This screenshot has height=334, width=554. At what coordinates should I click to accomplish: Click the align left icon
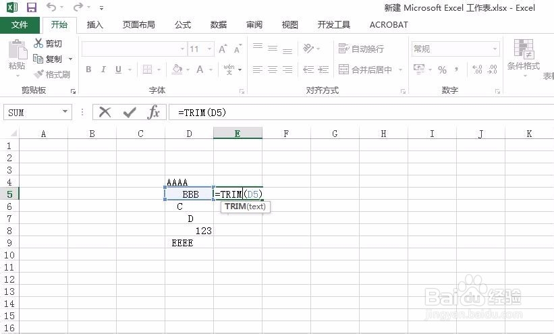pos(258,69)
